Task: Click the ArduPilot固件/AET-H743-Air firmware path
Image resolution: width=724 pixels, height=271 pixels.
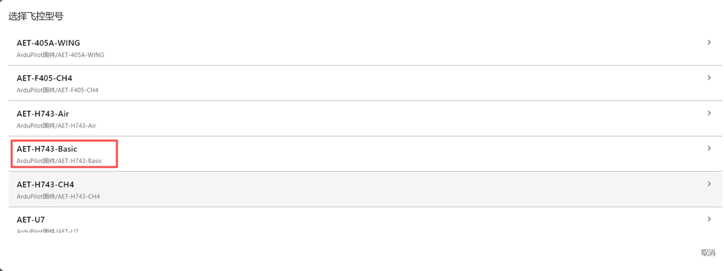Action: click(x=57, y=125)
